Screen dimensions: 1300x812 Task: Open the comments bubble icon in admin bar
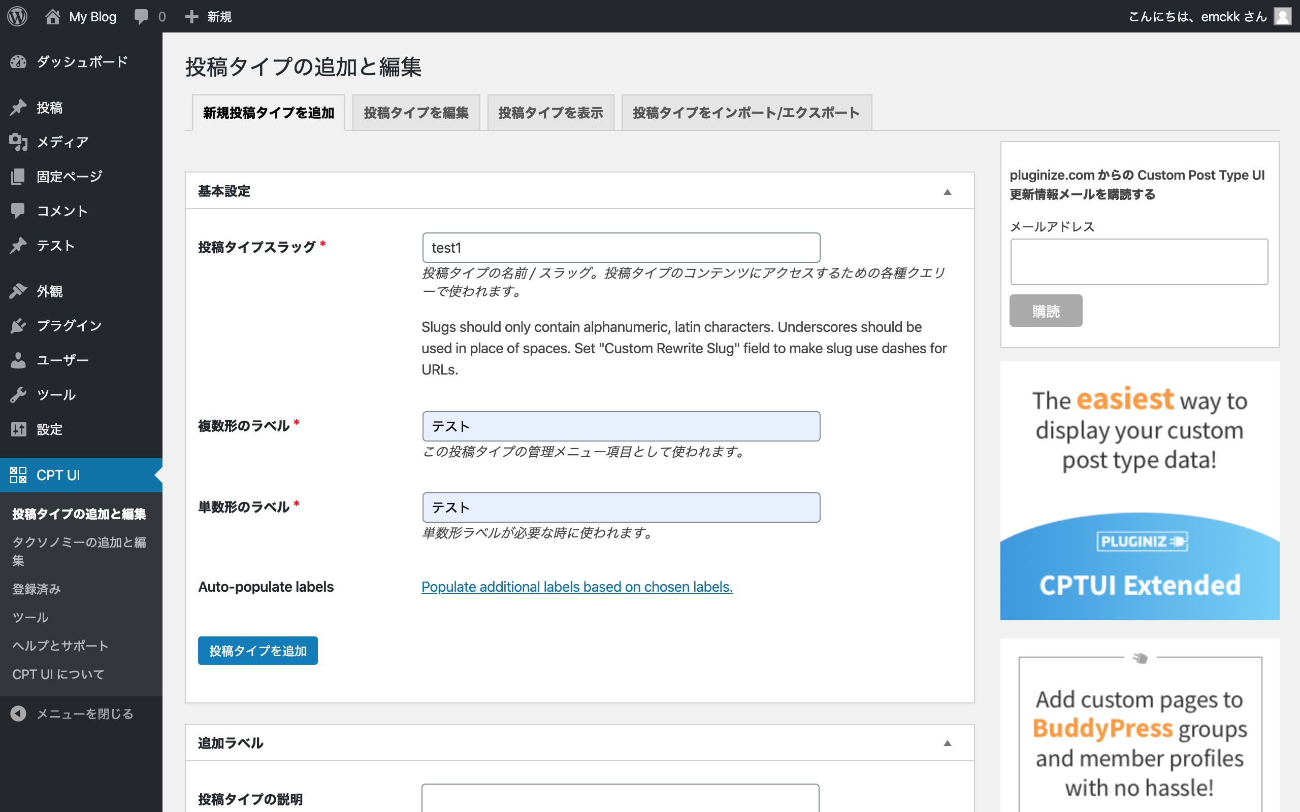142,16
